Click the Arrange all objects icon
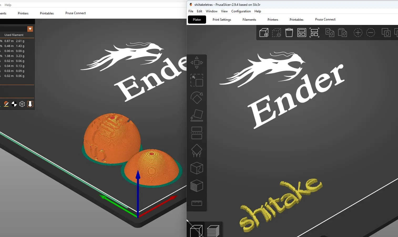This screenshot has height=237, width=398. (302, 33)
